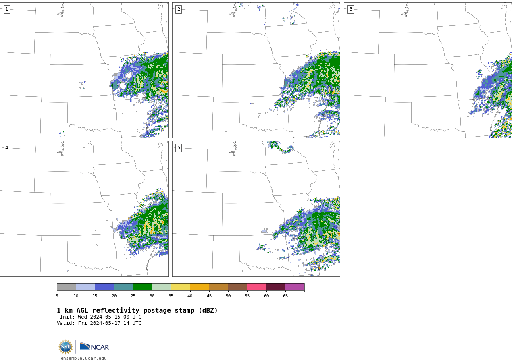Image resolution: width=516 pixels, height=363 pixels.
Task: Open ensemble member 5 reflectivity map
Action: [x=256, y=209]
